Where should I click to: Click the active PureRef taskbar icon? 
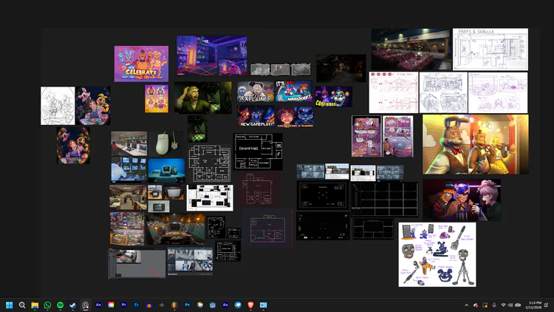click(86, 305)
